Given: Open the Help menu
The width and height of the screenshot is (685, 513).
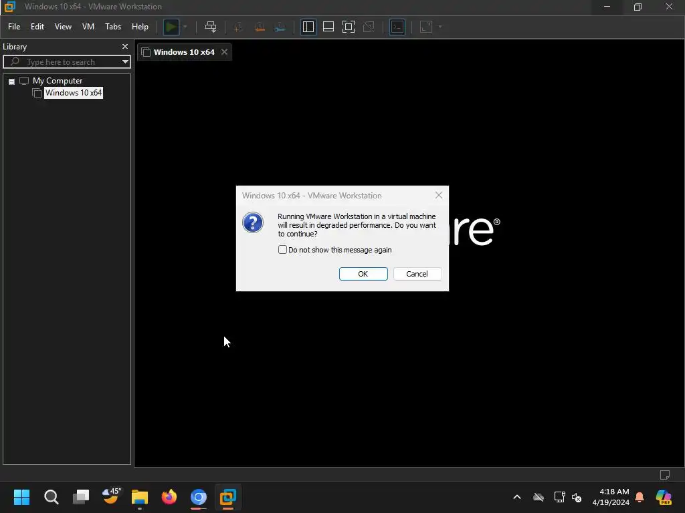Looking at the screenshot, I should (140, 27).
